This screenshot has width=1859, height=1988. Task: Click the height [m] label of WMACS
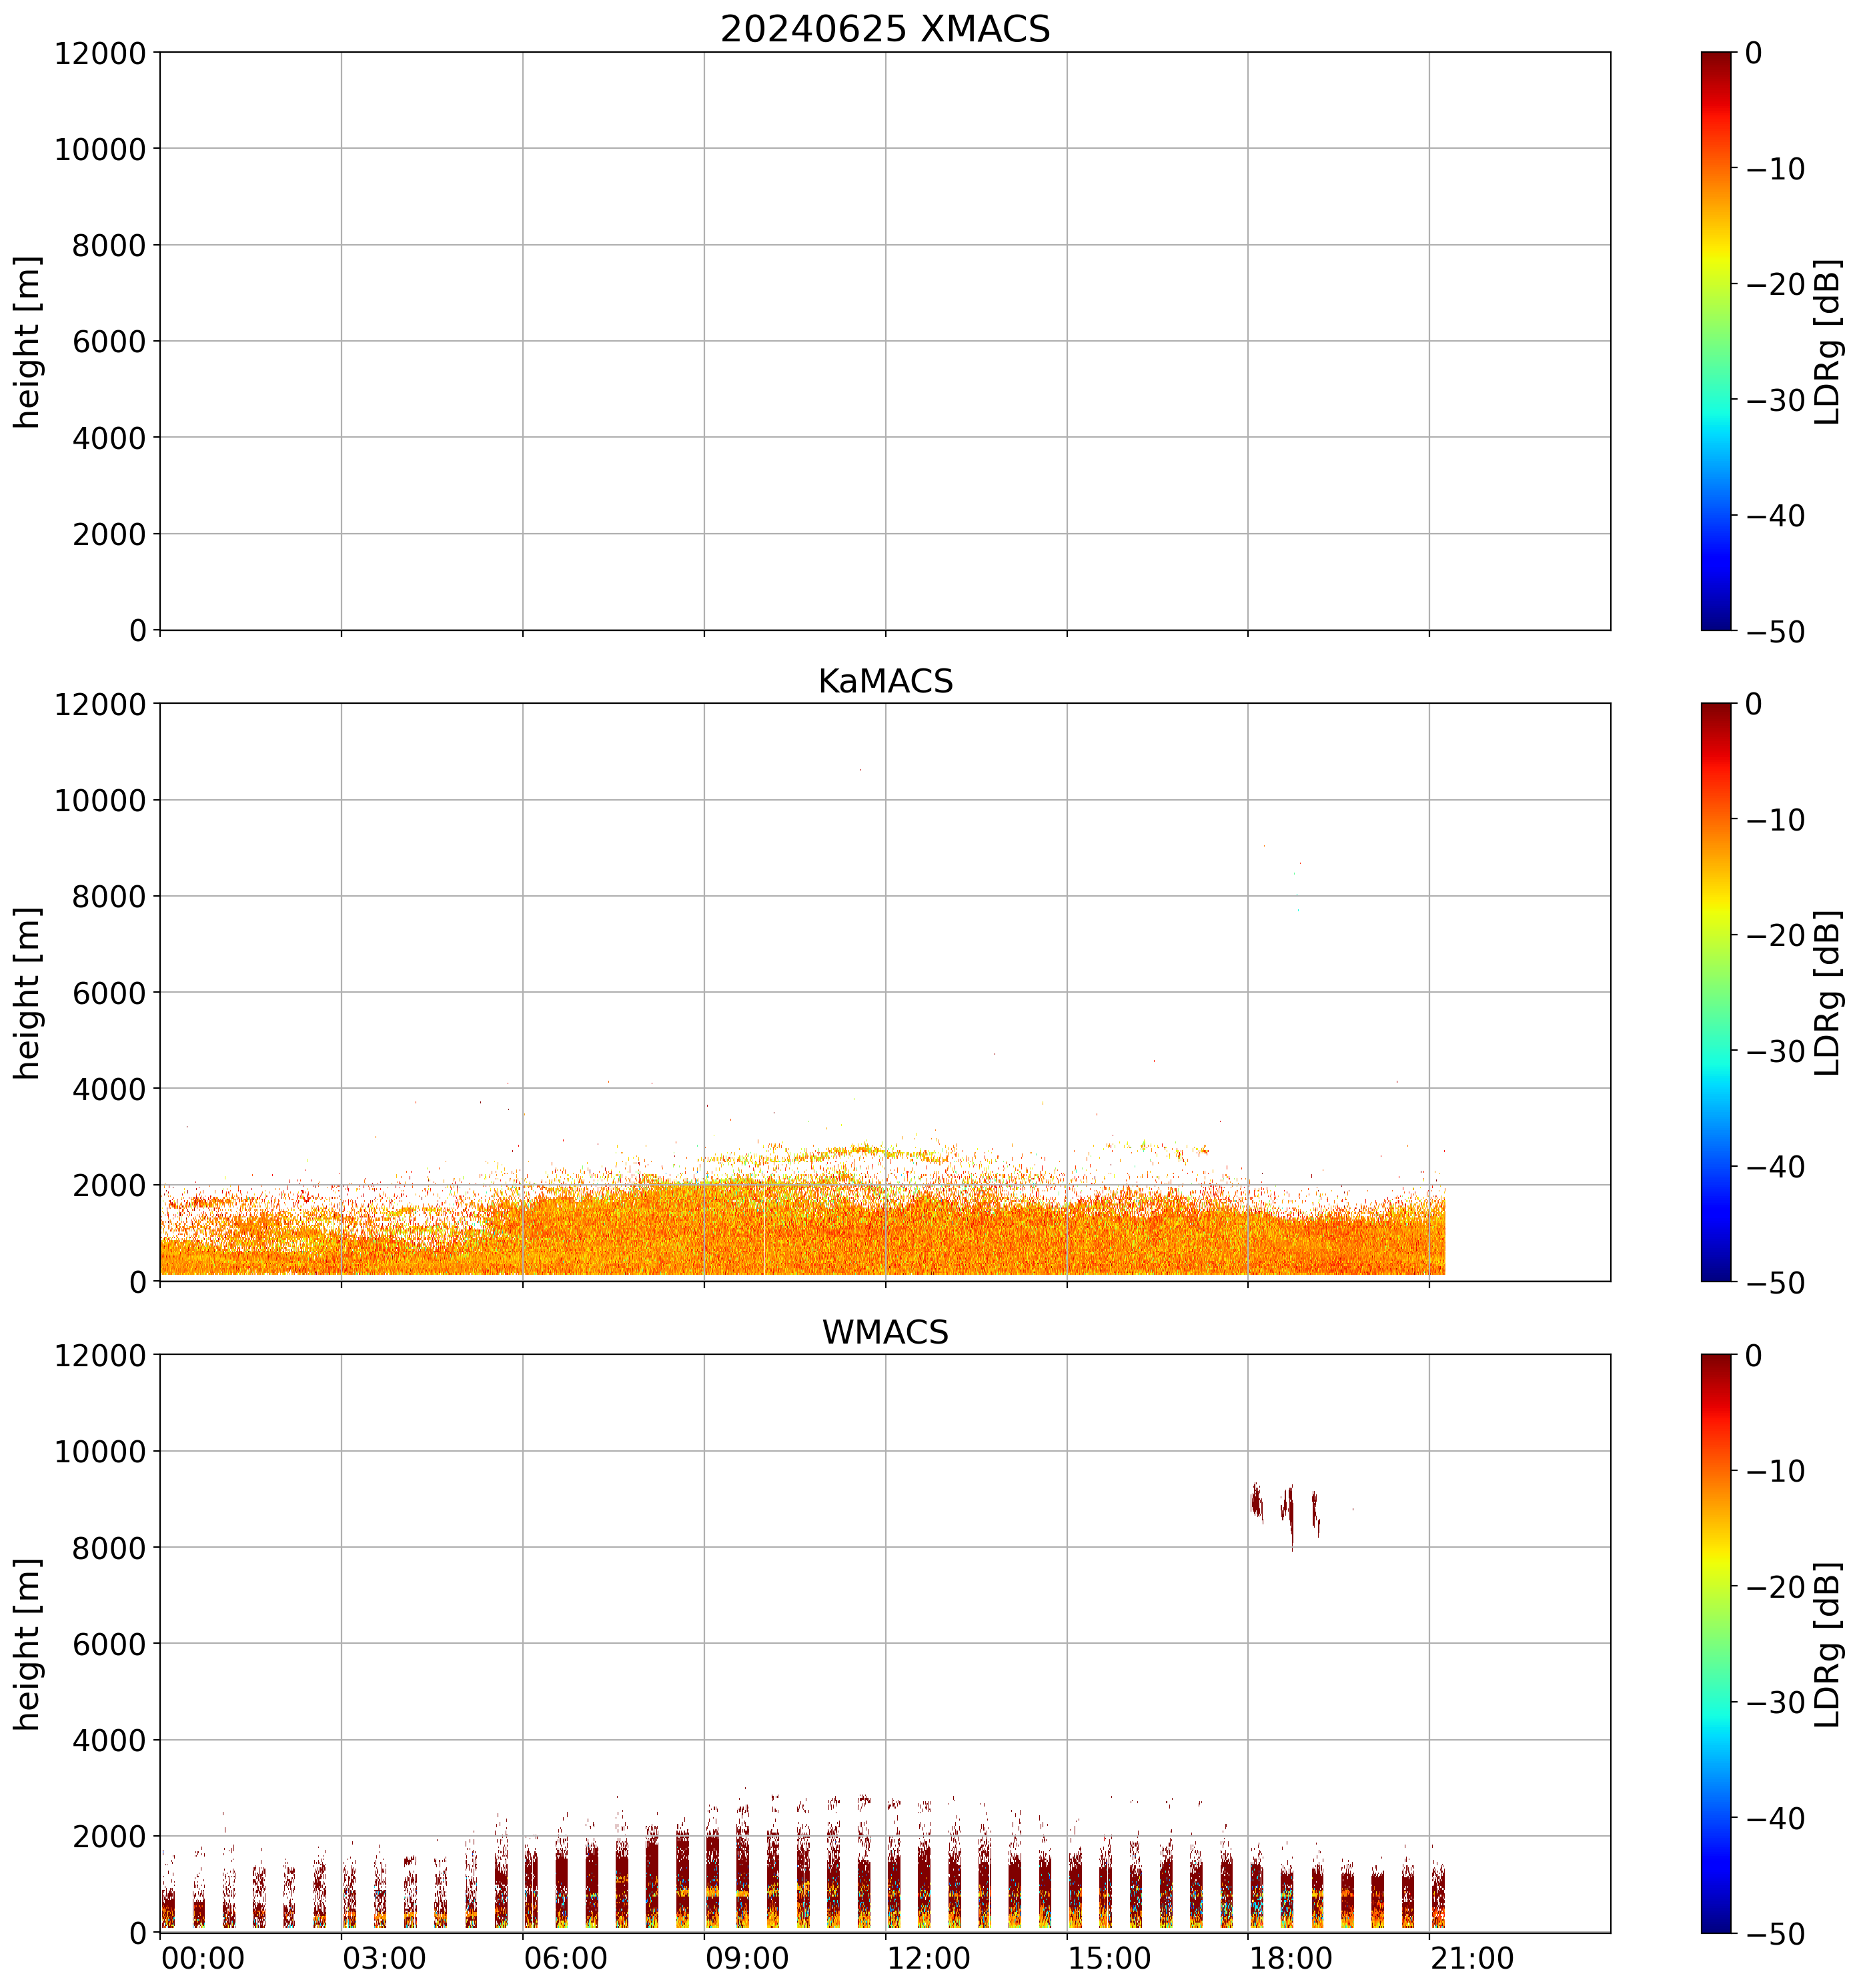coord(28,1643)
